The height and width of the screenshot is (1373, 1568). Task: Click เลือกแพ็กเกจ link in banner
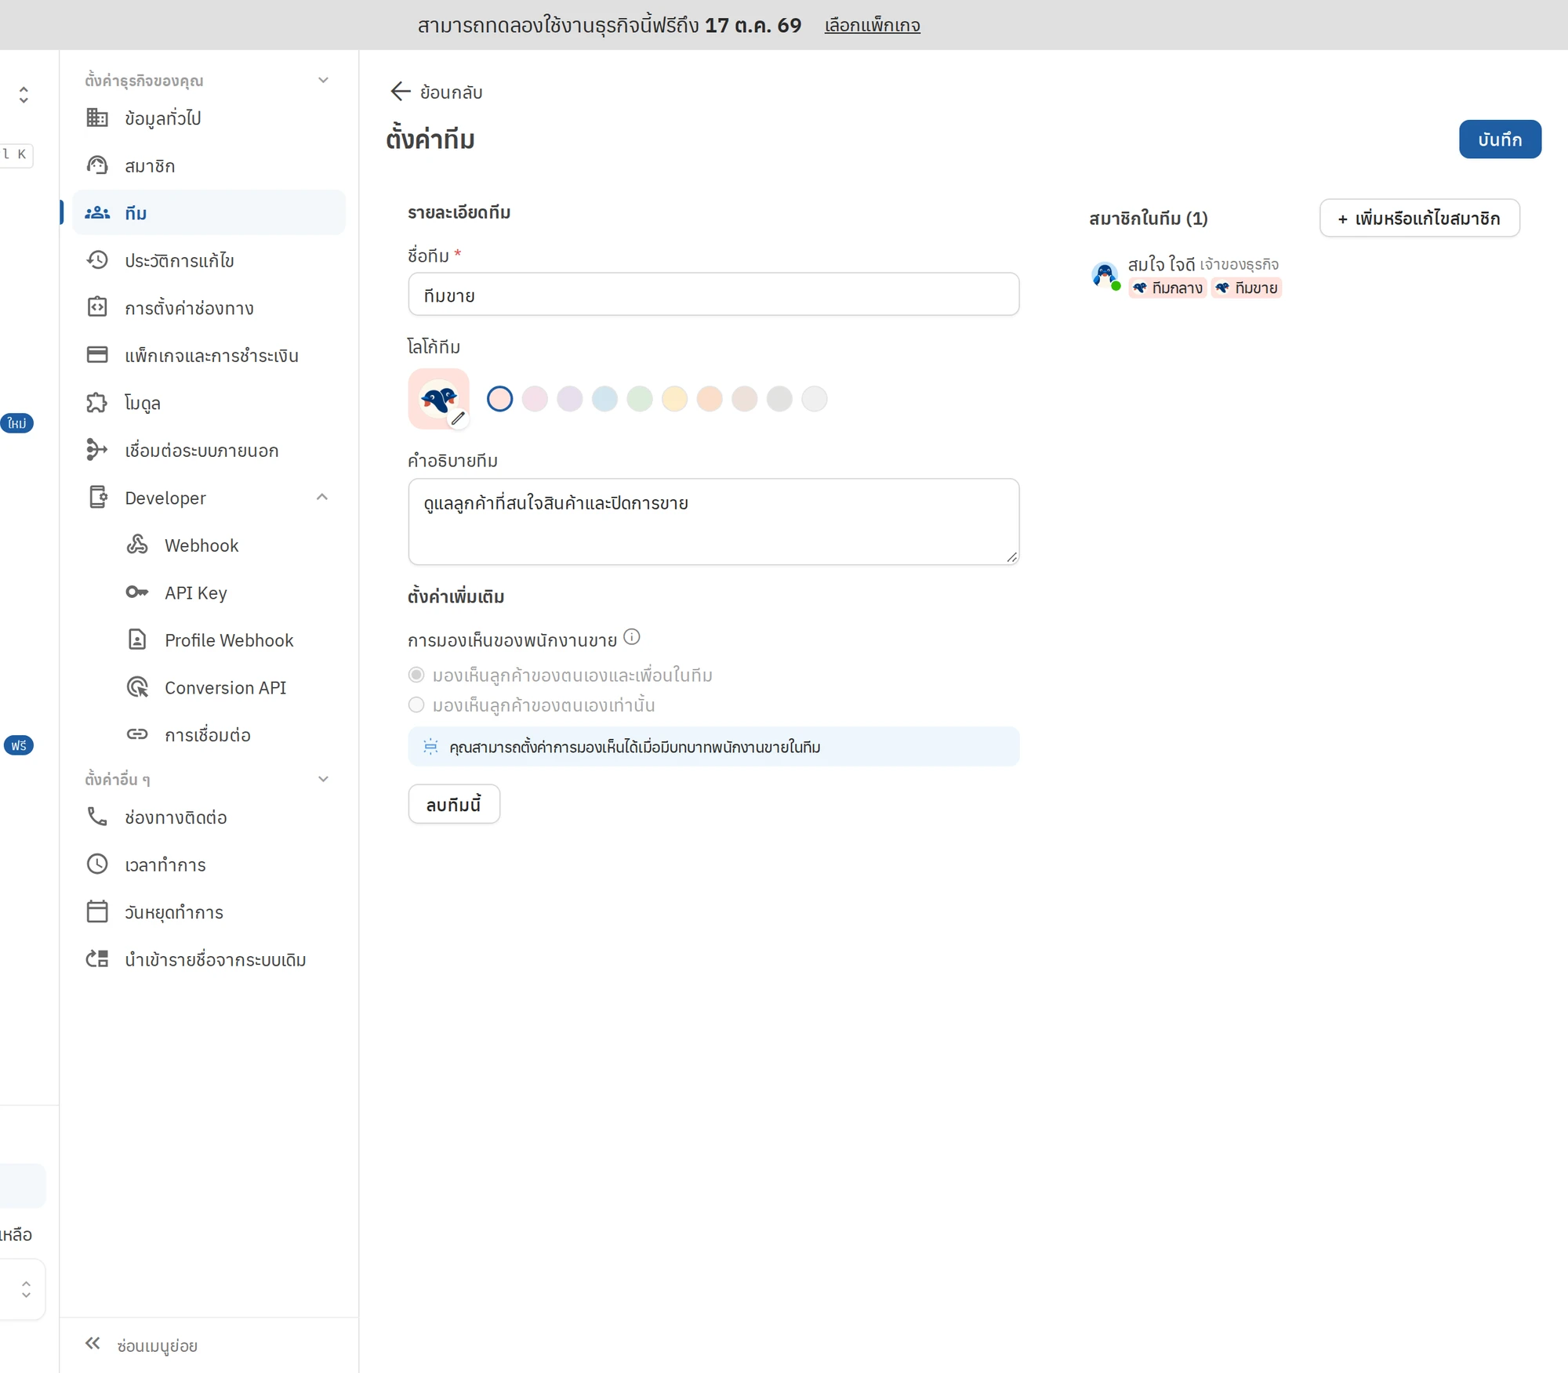click(872, 25)
